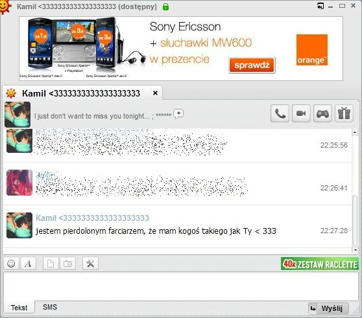The width and height of the screenshot is (362, 318).
Task: Switch to the SMS tab
Action: (50, 307)
